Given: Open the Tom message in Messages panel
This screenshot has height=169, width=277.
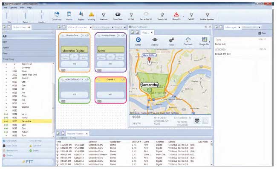Looking at the screenshot, I should pyautogui.click(x=240, y=42).
